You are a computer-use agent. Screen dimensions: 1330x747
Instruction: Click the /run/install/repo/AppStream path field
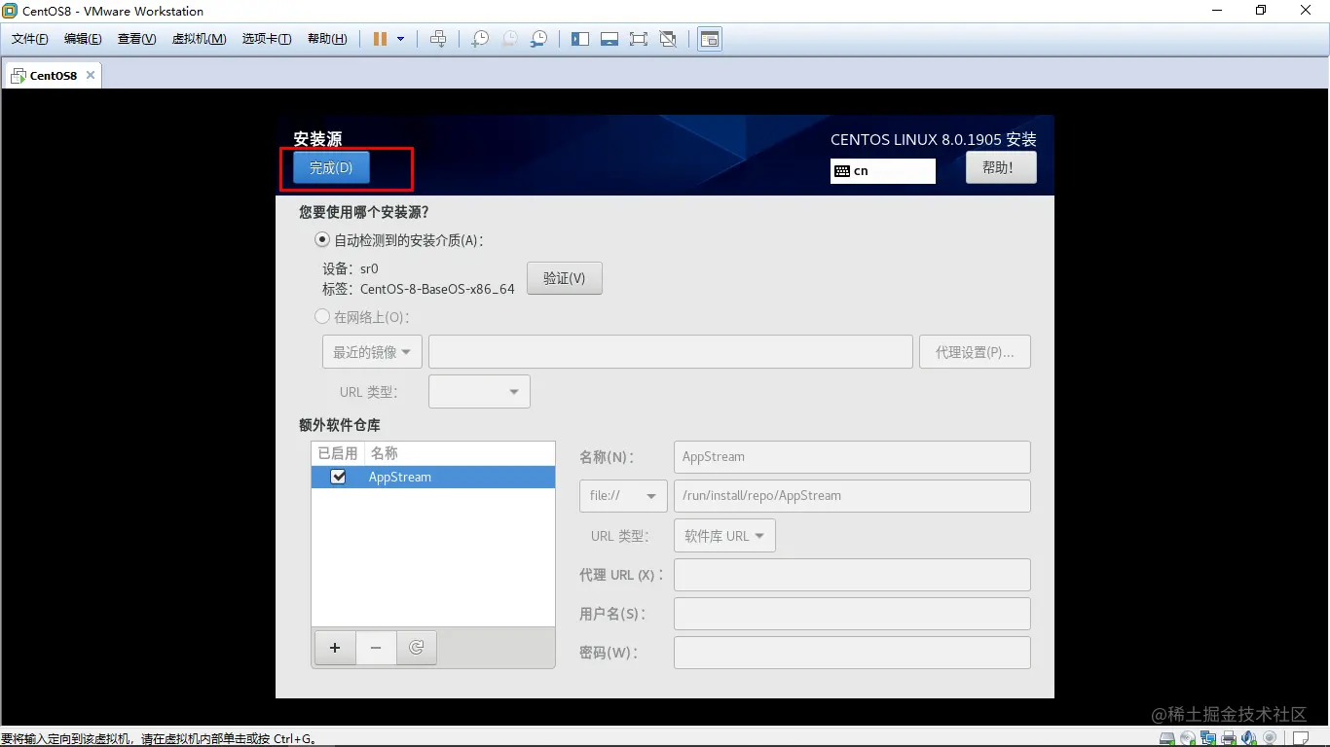[852, 496]
